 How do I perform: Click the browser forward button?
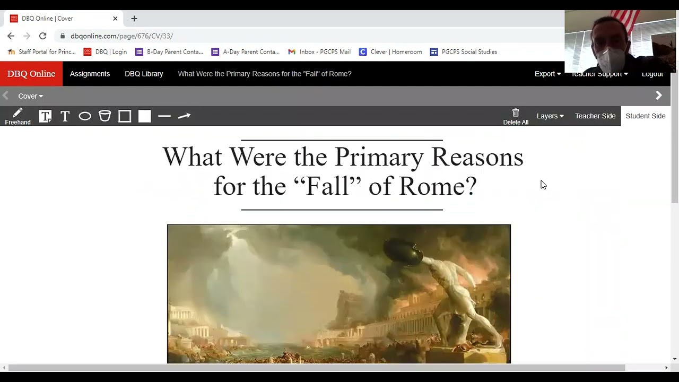point(27,36)
